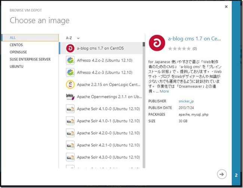
Task: Click the Alfresco 4.2.c-2 icon
Action: [70, 60]
